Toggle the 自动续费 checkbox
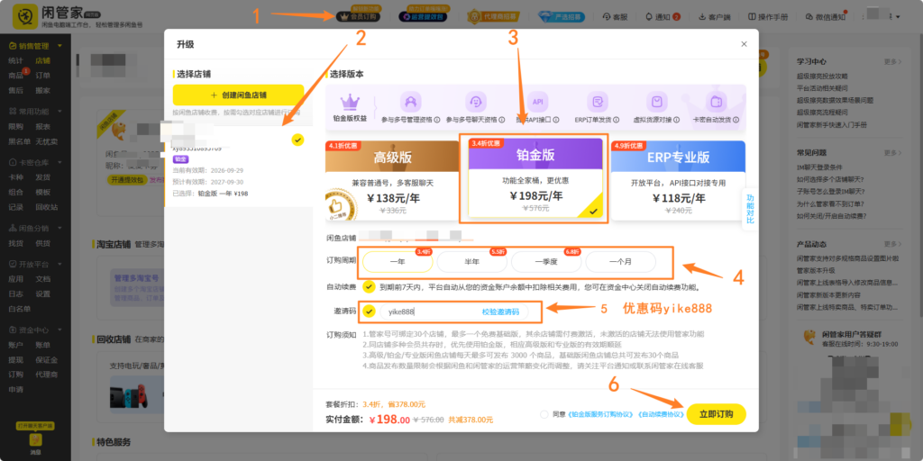Image resolution: width=923 pixels, height=461 pixels. tap(369, 287)
